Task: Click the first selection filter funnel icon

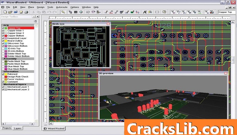Action: 173,12
